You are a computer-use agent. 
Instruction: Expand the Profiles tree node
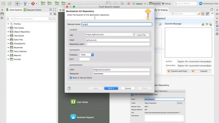pos(8,24)
